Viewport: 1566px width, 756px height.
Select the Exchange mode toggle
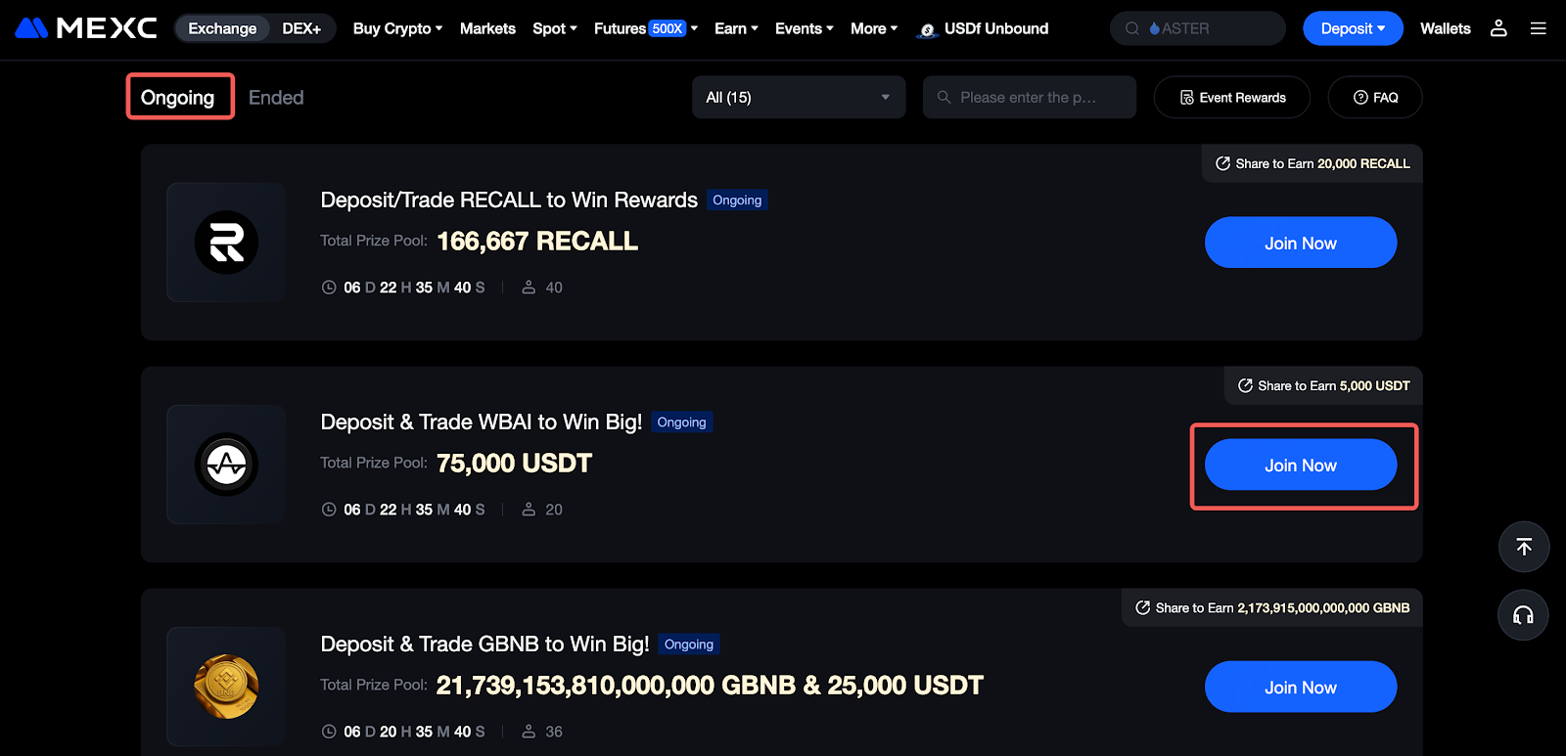point(222,28)
